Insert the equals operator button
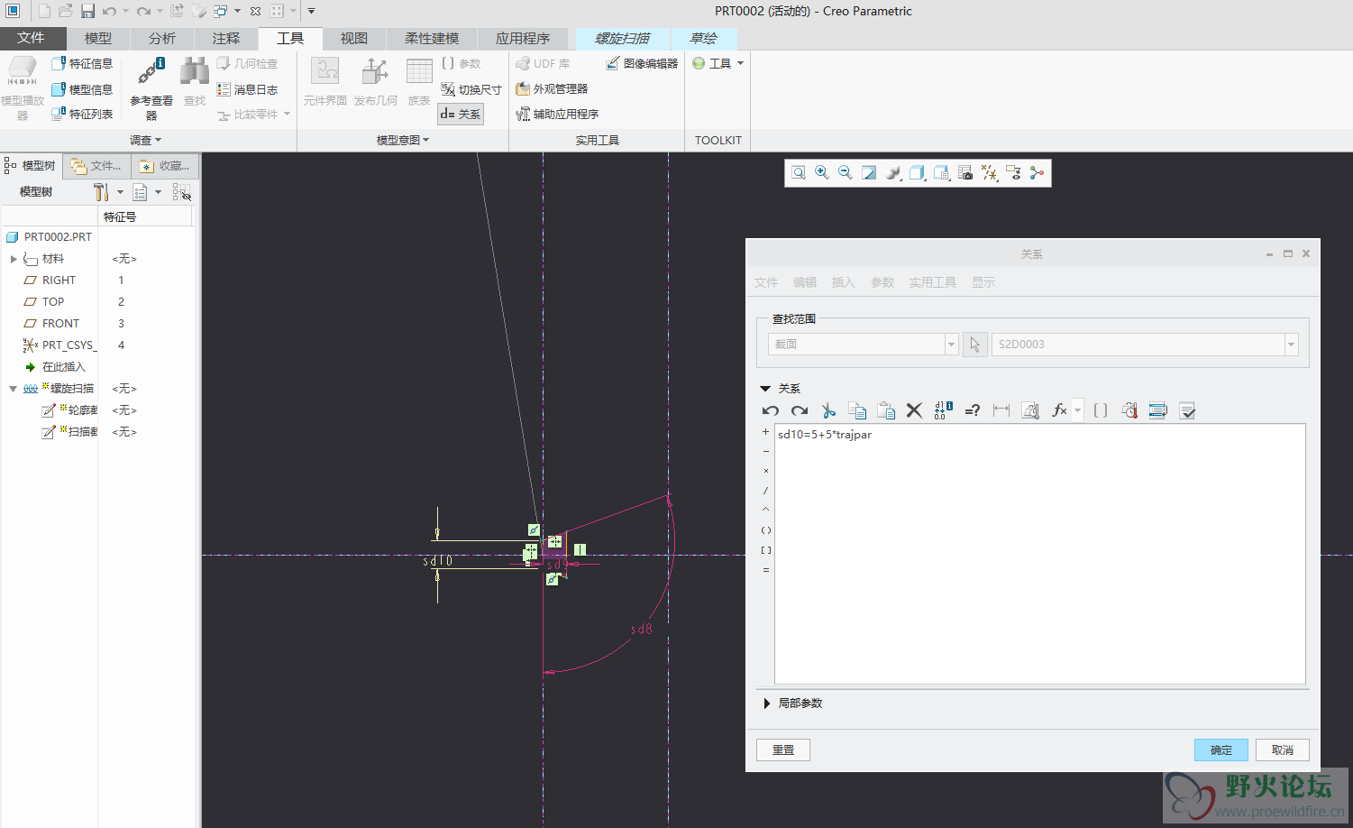The width and height of the screenshot is (1353, 828). click(x=766, y=570)
